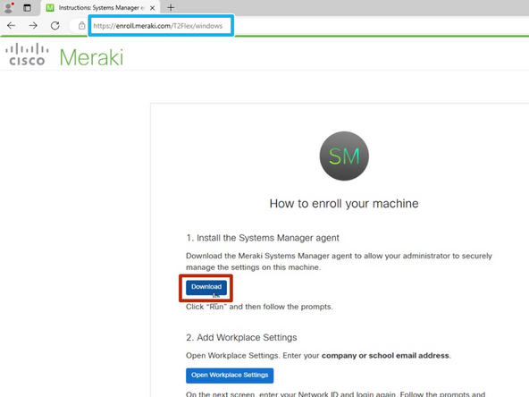Click the lock site info icon
Image resolution: width=529 pixels, height=397 pixels.
(x=81, y=26)
